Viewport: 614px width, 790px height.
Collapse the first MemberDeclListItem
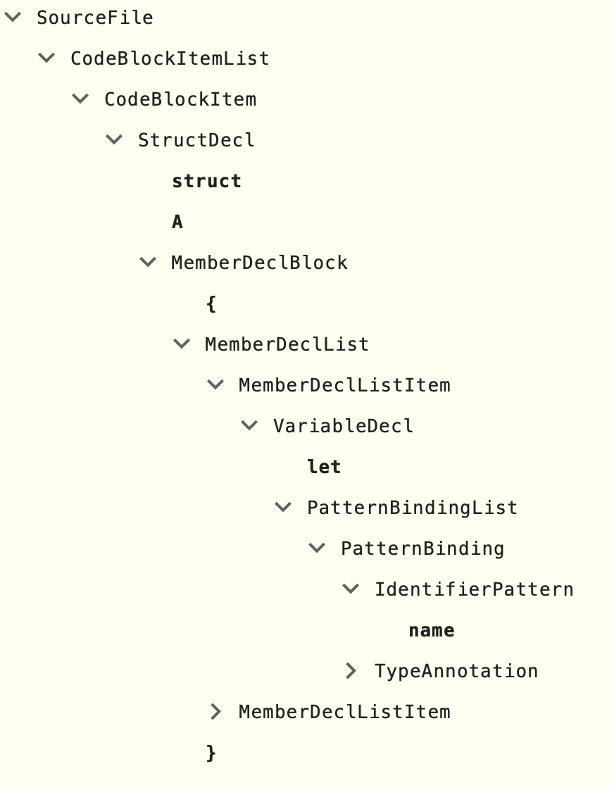[215, 384]
